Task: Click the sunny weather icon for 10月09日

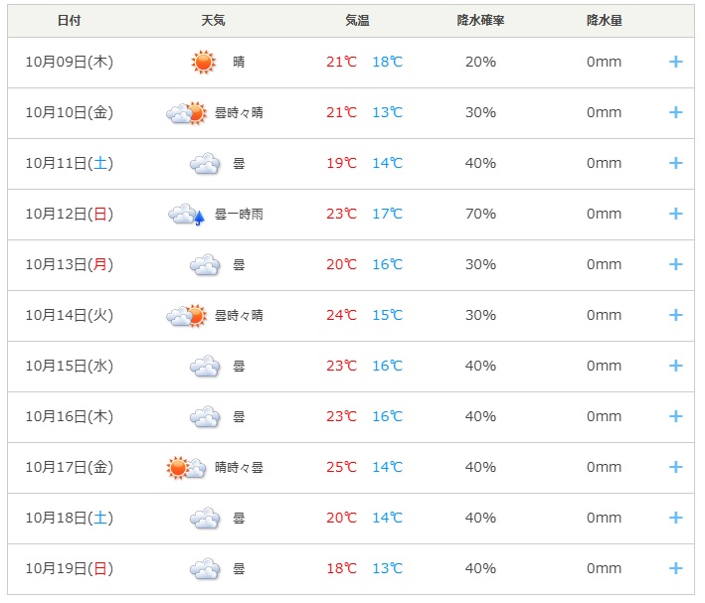Action: [x=203, y=62]
